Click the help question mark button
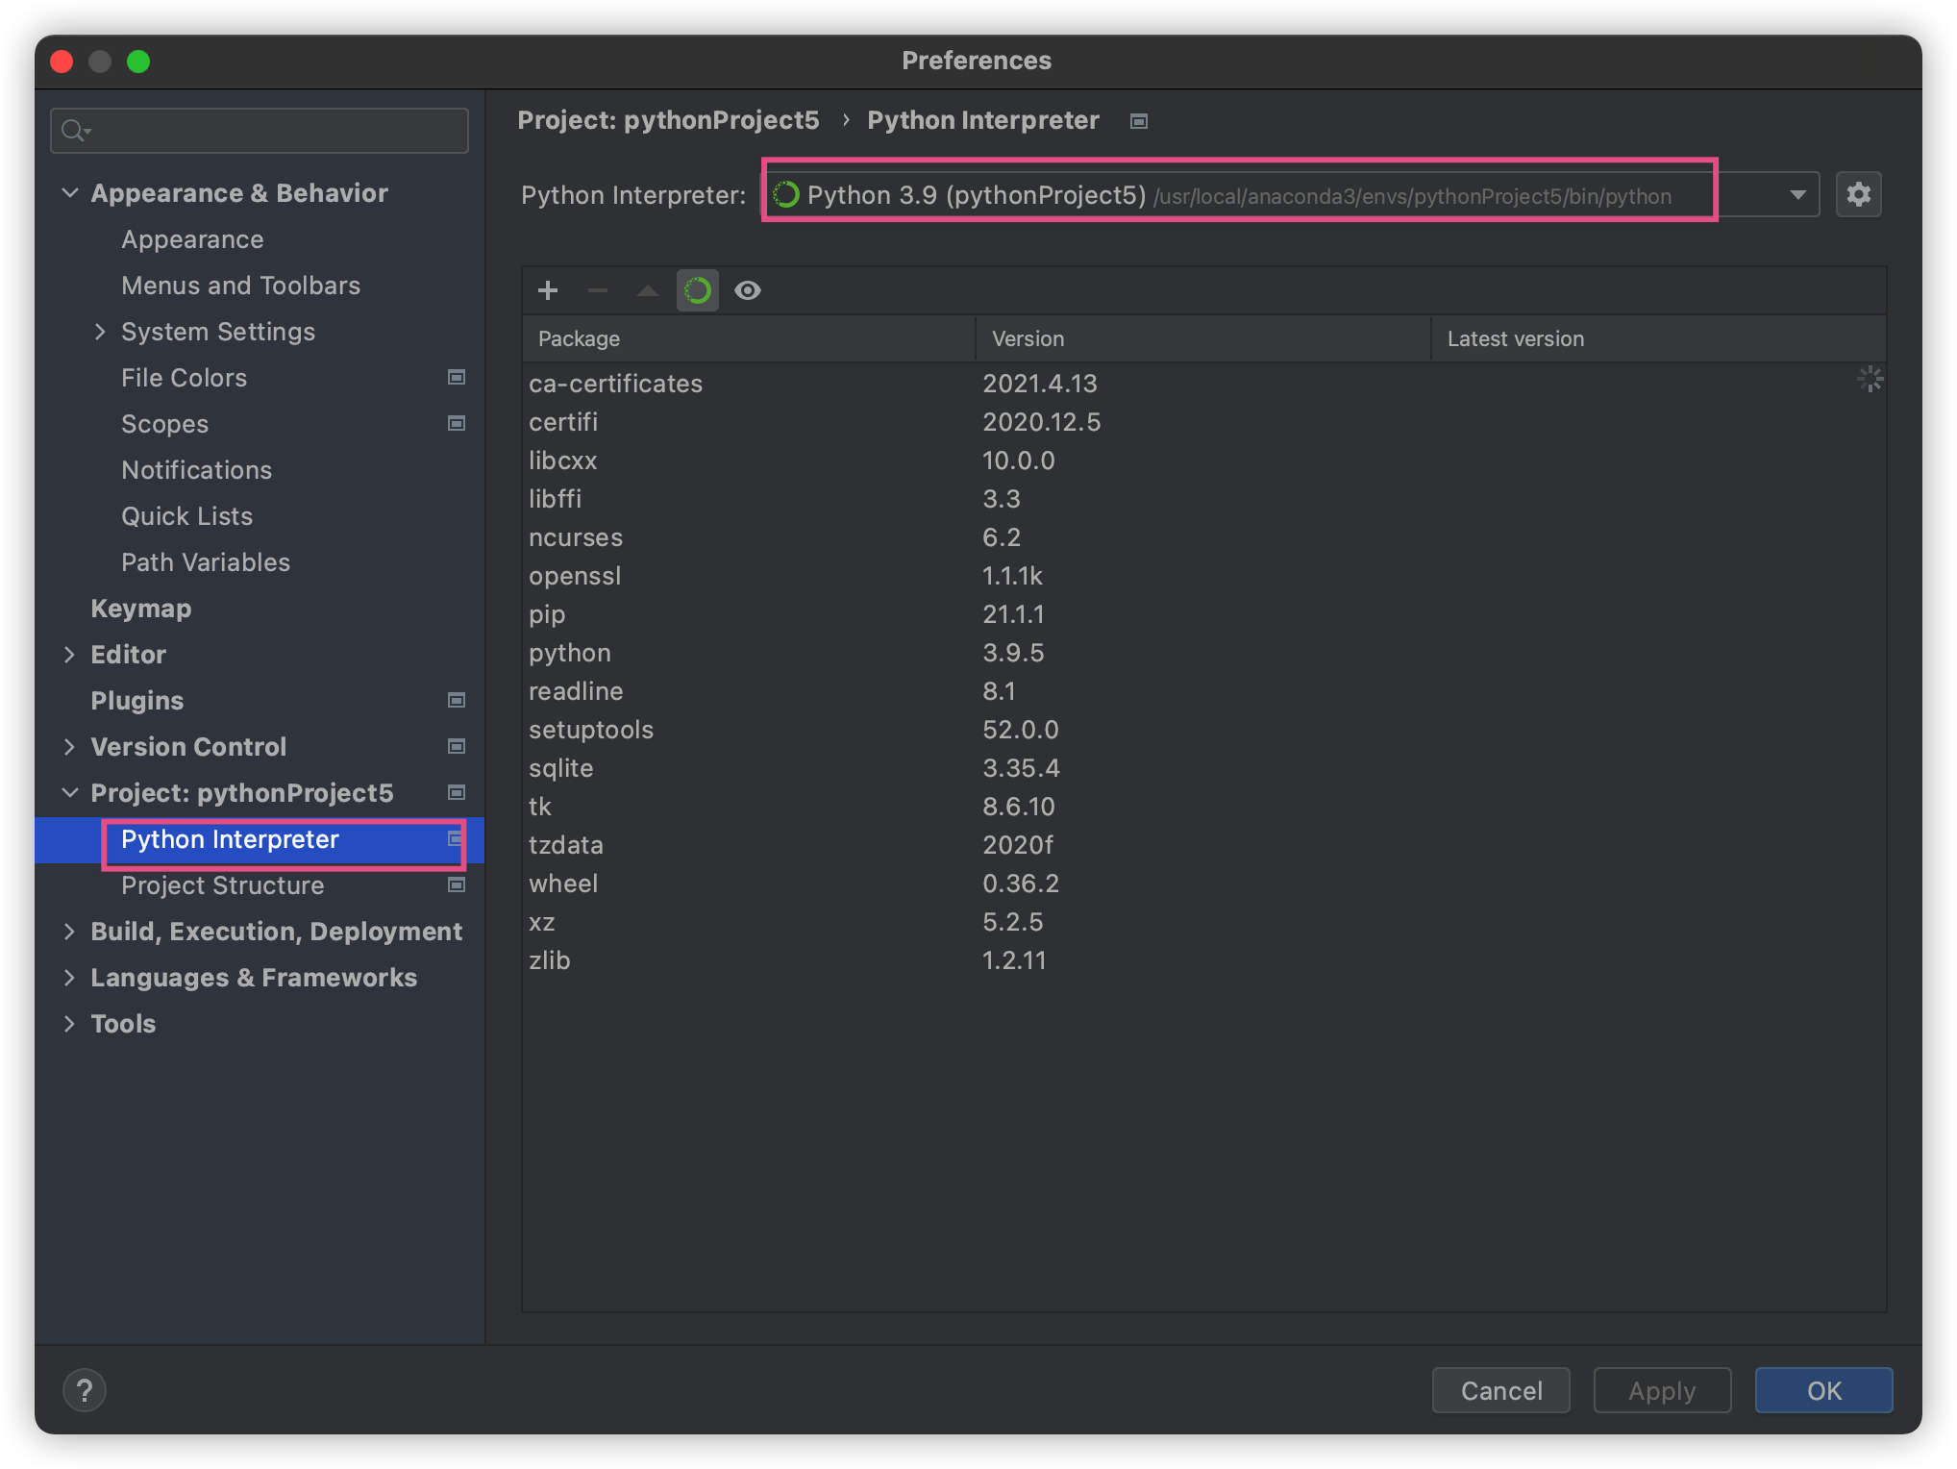This screenshot has height=1469, width=1957. [x=85, y=1390]
